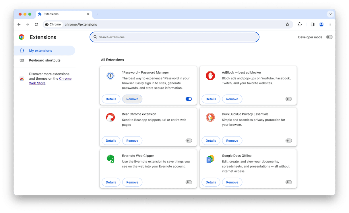Click the AdBlock stop-hand icon
The image size is (349, 213).
click(210, 76)
